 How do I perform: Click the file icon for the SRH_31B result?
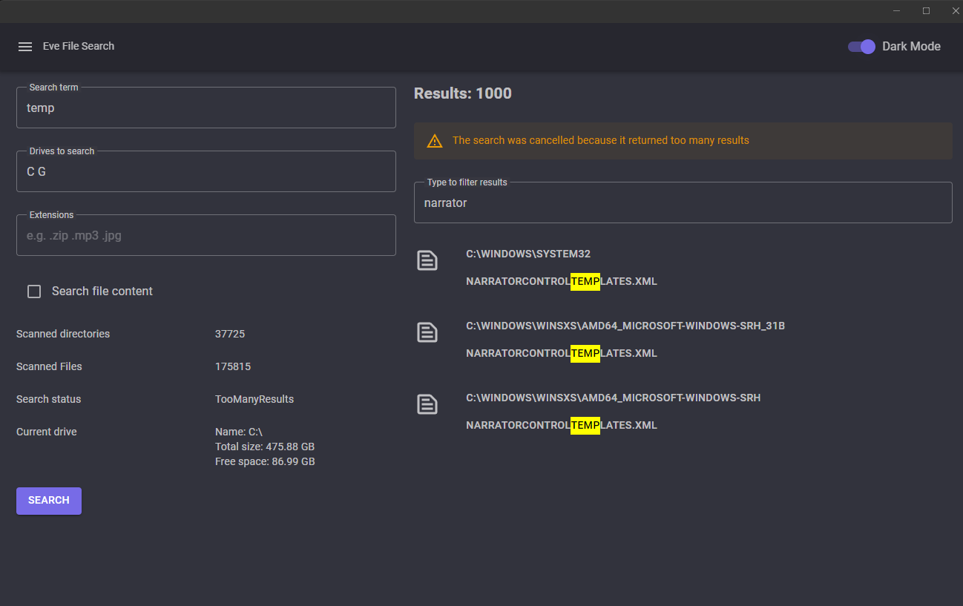click(427, 332)
